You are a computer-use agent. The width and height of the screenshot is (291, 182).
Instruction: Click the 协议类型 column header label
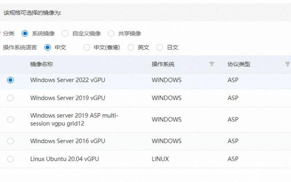(239, 64)
